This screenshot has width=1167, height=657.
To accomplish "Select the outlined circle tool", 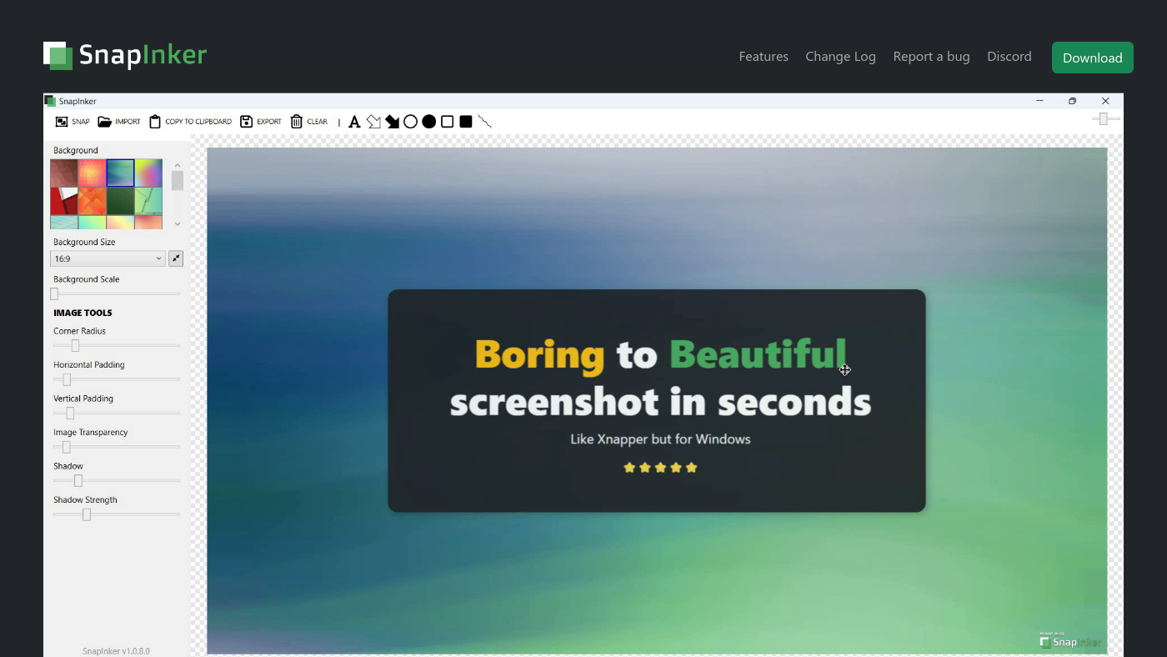I will [x=410, y=122].
